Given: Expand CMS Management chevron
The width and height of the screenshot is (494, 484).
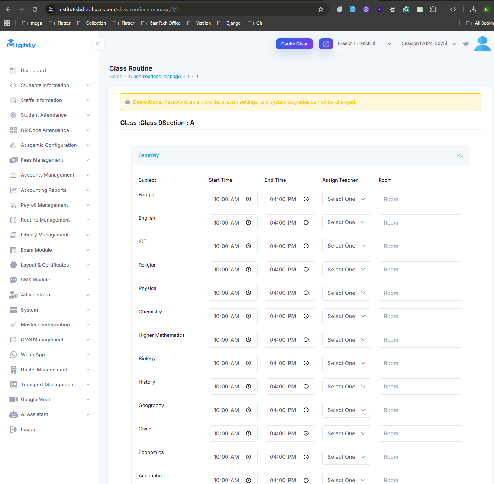Looking at the screenshot, I should click(x=88, y=340).
